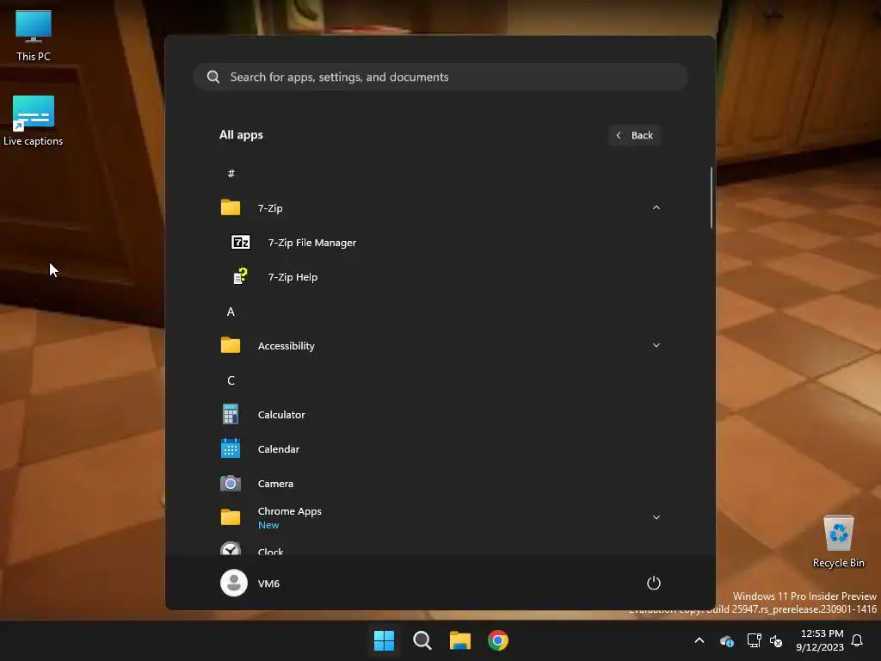Viewport: 881px width, 661px height.
Task: Click the OneDrive cloud tray icon
Action: tap(726, 640)
